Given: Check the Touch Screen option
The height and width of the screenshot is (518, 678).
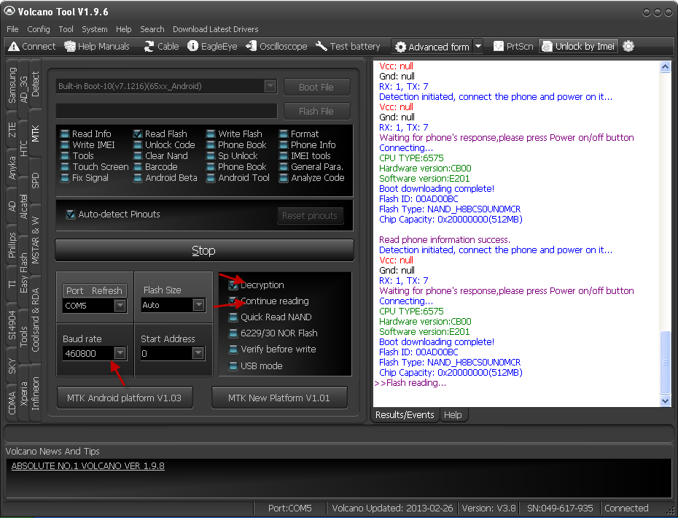Looking at the screenshot, I should (65, 166).
